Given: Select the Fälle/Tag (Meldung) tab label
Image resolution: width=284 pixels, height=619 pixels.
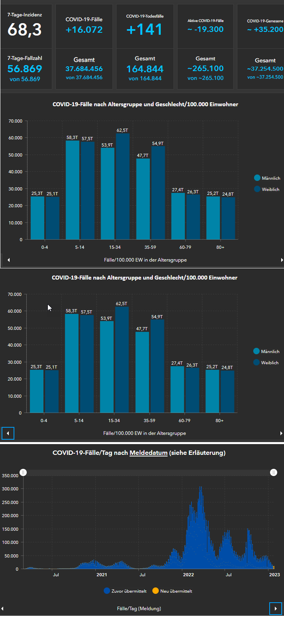Looking at the screenshot, I should tap(139, 609).
